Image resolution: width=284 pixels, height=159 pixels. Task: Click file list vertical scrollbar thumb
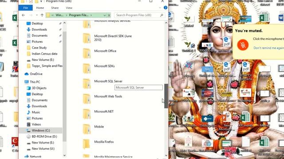click(x=166, y=96)
